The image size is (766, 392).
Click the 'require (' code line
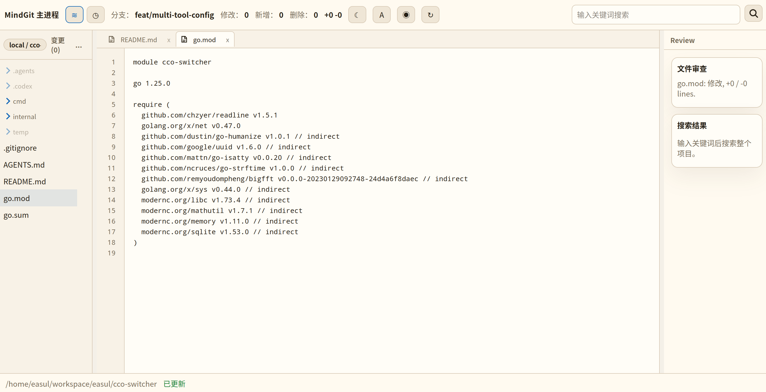click(x=151, y=104)
